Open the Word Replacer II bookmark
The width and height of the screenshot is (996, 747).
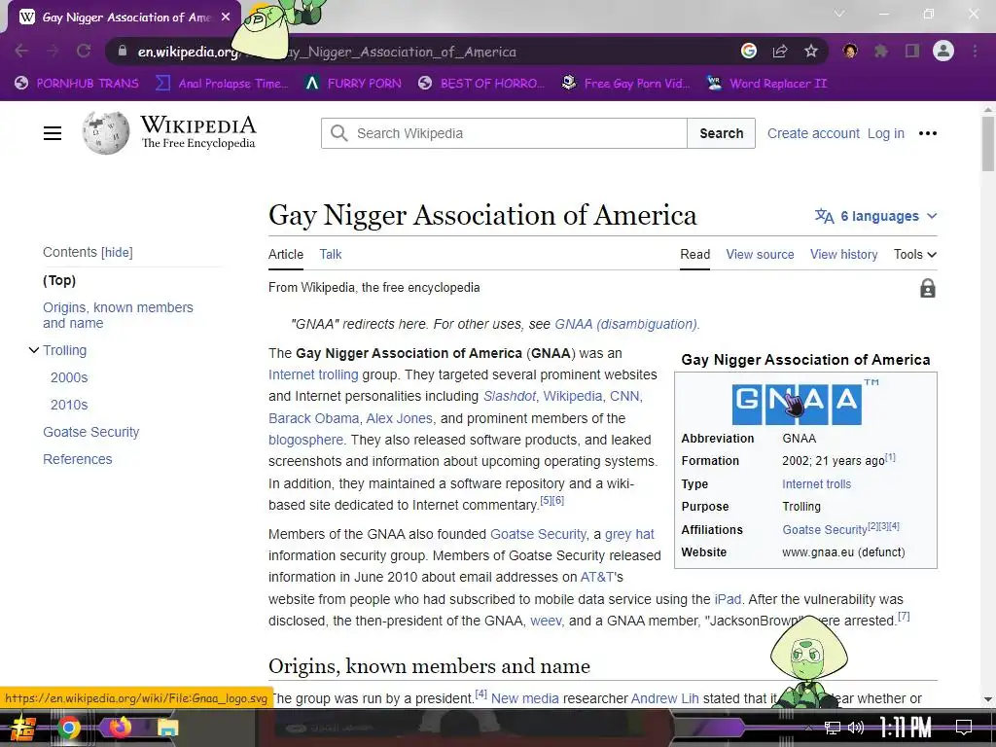(x=767, y=84)
